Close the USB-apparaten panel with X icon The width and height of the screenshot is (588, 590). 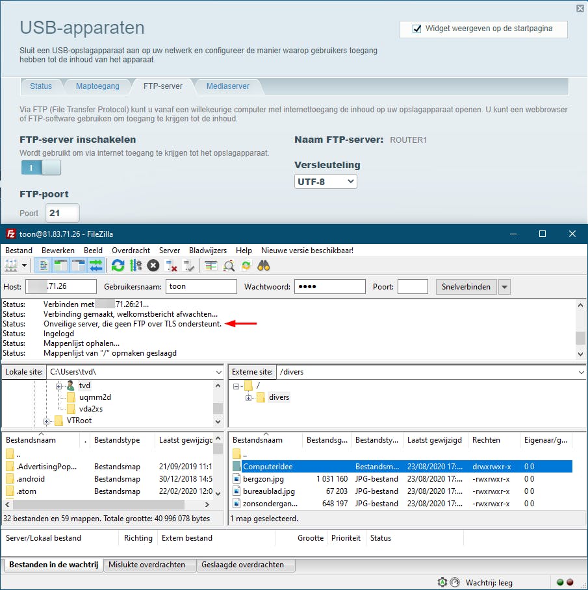point(580,8)
